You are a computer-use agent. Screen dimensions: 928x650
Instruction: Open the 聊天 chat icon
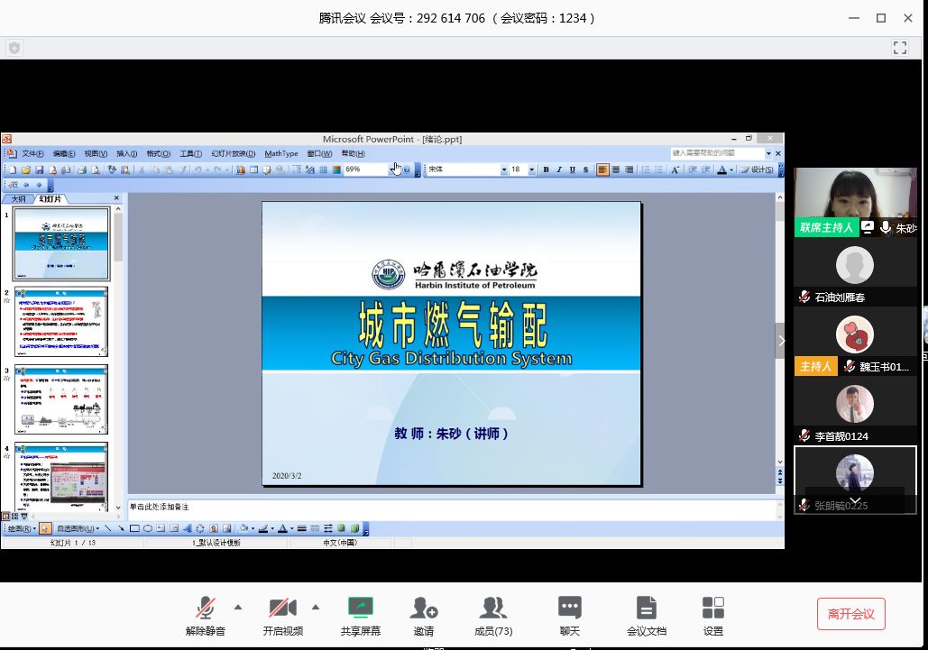click(x=569, y=615)
